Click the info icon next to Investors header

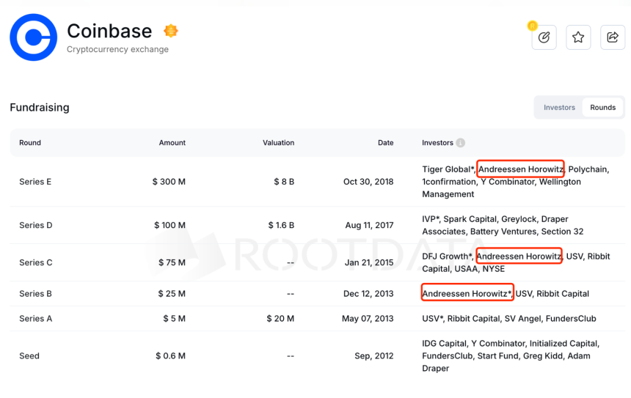point(460,143)
